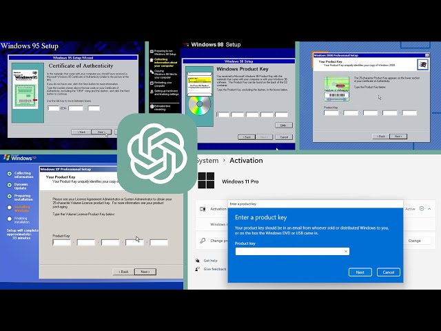Click the Windows 11 Pro edition text
The image size is (441, 331).
pyautogui.click(x=240, y=181)
